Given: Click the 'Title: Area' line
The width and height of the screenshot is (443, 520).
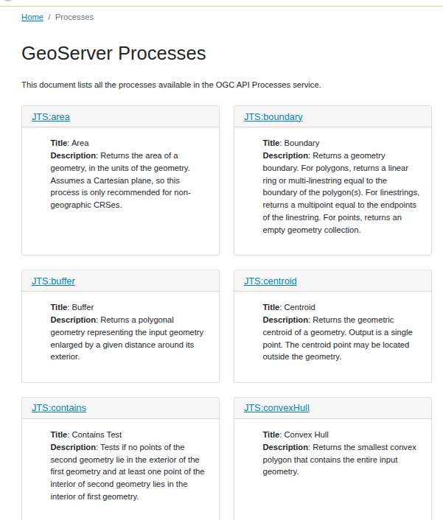Looking at the screenshot, I should point(70,143).
